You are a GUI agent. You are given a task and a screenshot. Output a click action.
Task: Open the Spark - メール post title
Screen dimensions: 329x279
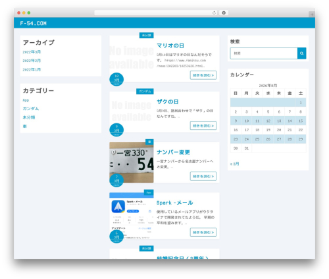point(175,202)
